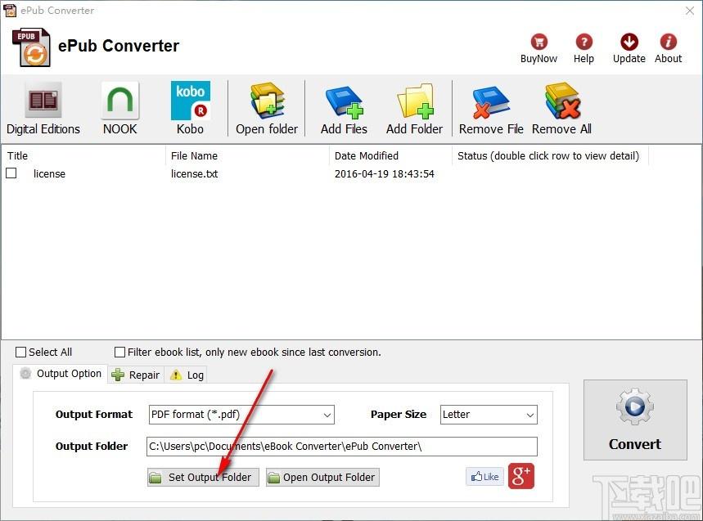The width and height of the screenshot is (703, 521).
Task: Open the Digital Editions import icon
Action: [x=43, y=108]
